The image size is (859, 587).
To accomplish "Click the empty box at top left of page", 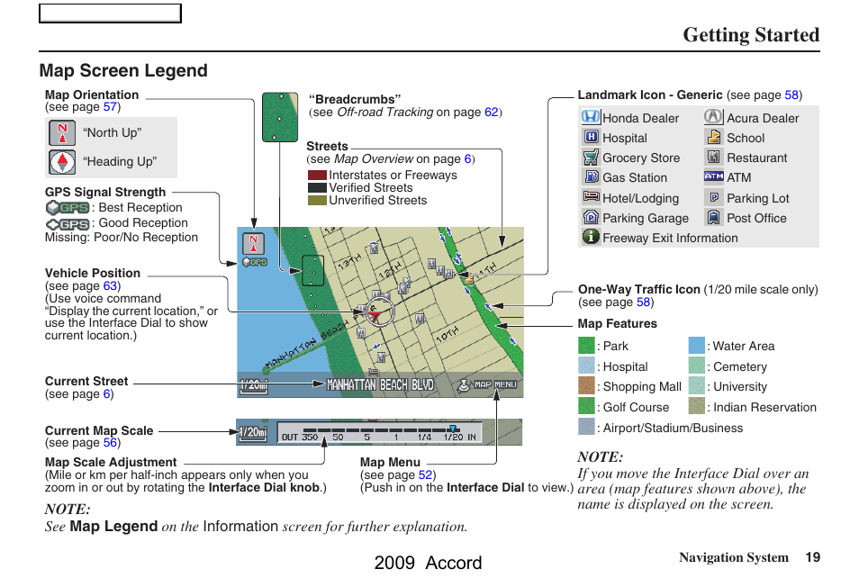I will (x=110, y=14).
